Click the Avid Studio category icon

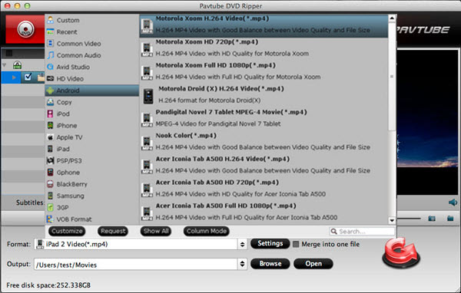tap(51, 67)
